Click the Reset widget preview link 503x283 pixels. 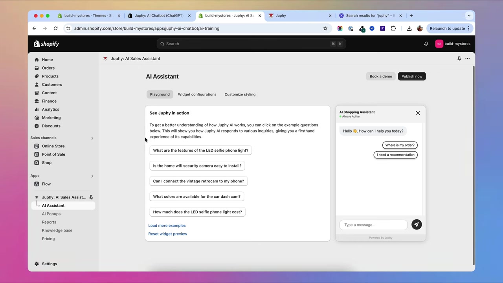pyautogui.click(x=167, y=234)
